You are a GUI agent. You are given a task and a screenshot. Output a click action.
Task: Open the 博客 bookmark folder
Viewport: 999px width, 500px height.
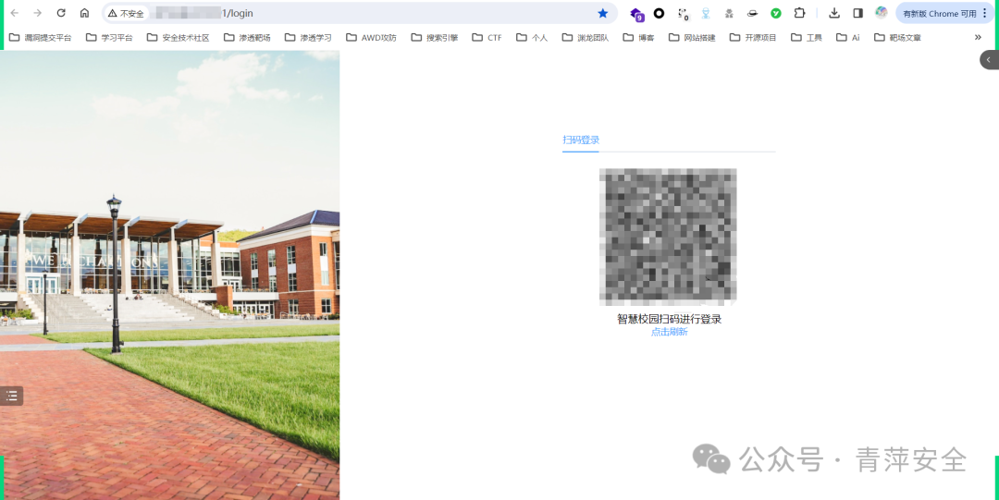pyautogui.click(x=637, y=38)
